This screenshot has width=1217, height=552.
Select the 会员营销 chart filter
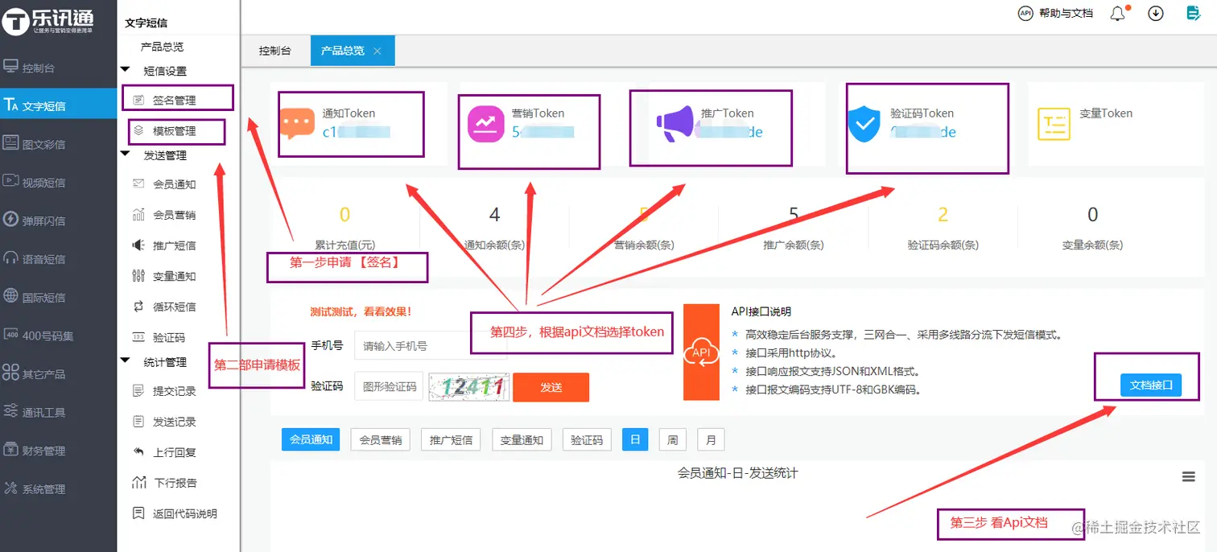[x=381, y=439]
